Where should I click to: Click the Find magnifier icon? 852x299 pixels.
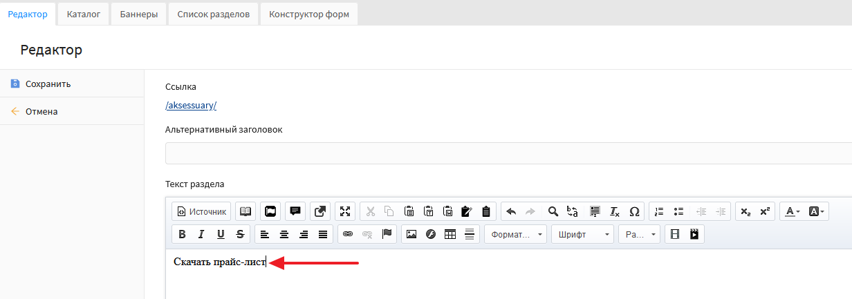(x=553, y=211)
